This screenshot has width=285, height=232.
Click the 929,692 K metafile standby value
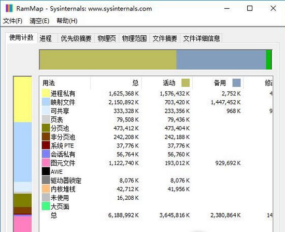228,163
